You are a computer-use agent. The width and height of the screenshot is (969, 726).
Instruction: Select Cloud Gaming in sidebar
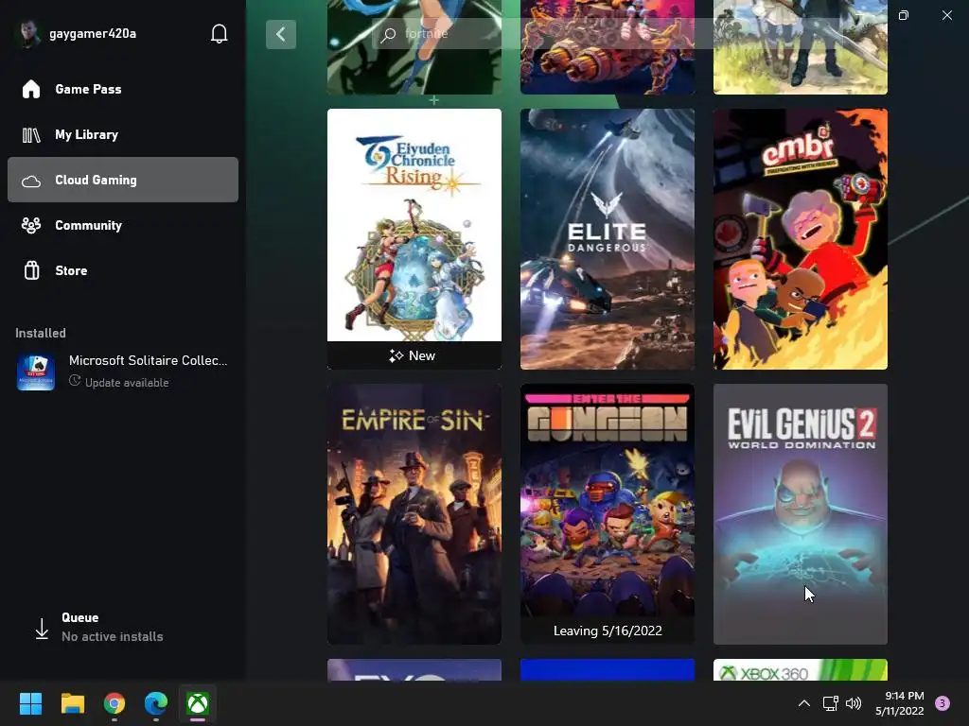[x=123, y=180]
